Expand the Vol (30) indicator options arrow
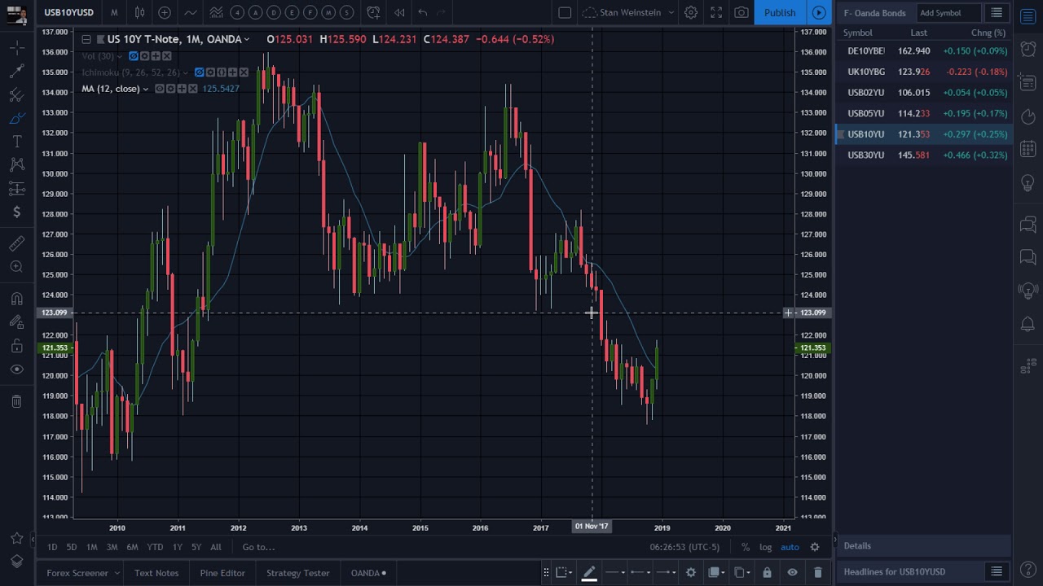Viewport: 1043px width, 586px height. (x=120, y=56)
